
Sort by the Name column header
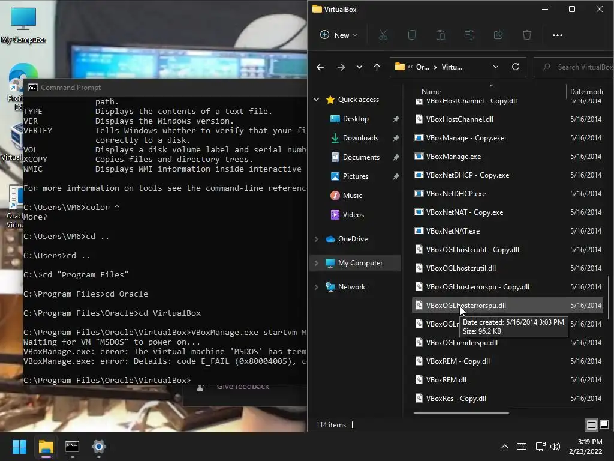(x=431, y=92)
